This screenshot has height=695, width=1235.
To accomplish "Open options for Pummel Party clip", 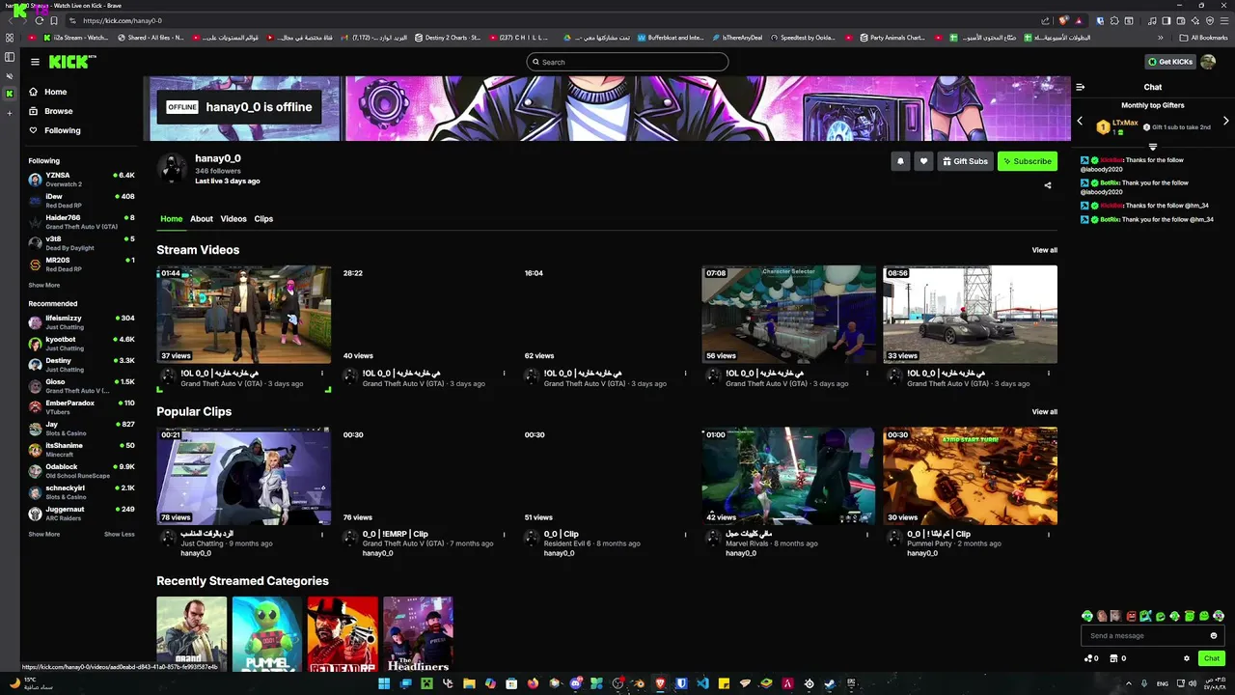I will (x=1049, y=534).
